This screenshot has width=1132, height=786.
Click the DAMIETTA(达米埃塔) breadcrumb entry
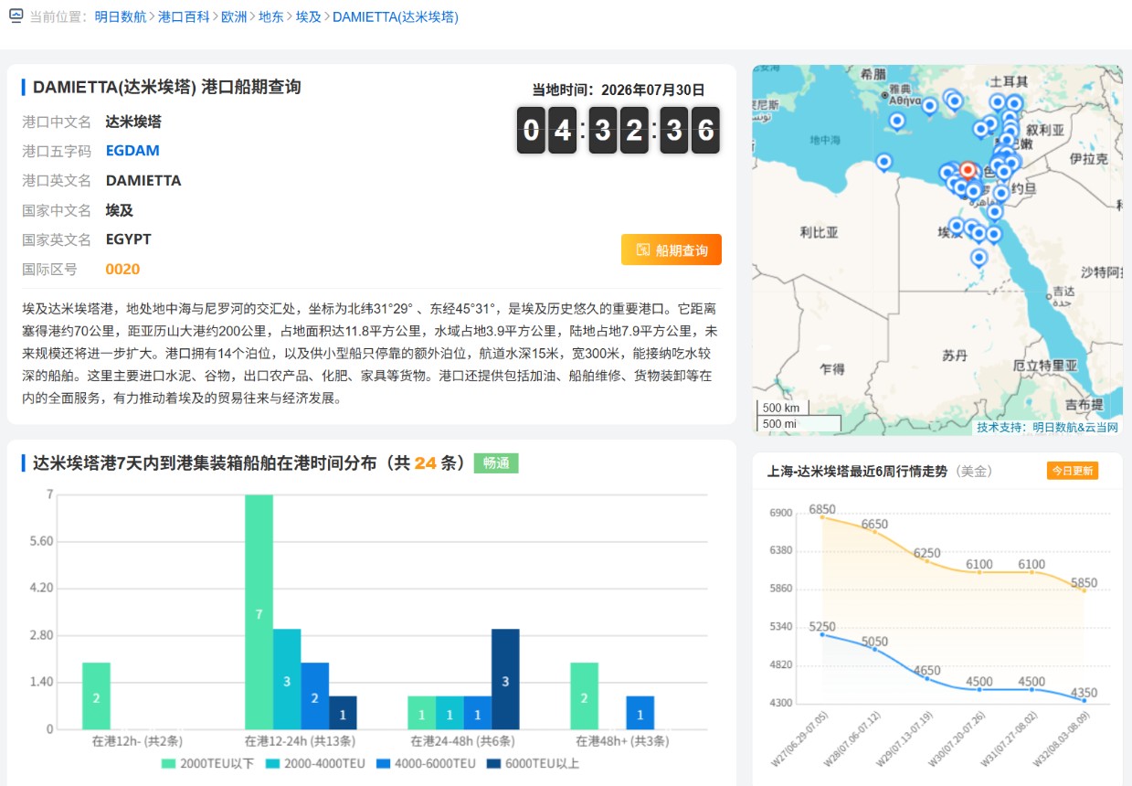point(396,16)
